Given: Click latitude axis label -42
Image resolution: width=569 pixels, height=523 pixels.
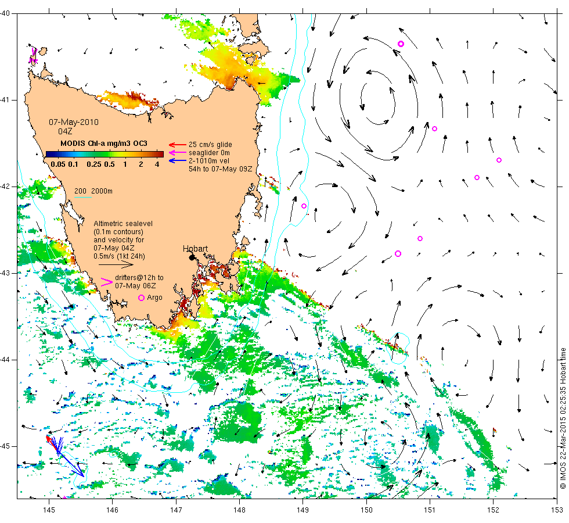Looking at the screenshot, I should (x=5, y=187).
